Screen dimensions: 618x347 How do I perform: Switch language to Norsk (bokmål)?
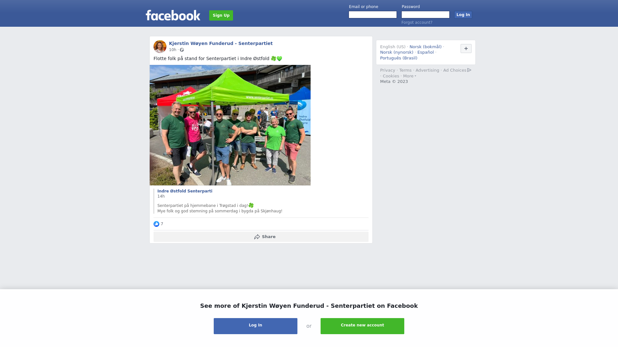[x=426, y=47]
